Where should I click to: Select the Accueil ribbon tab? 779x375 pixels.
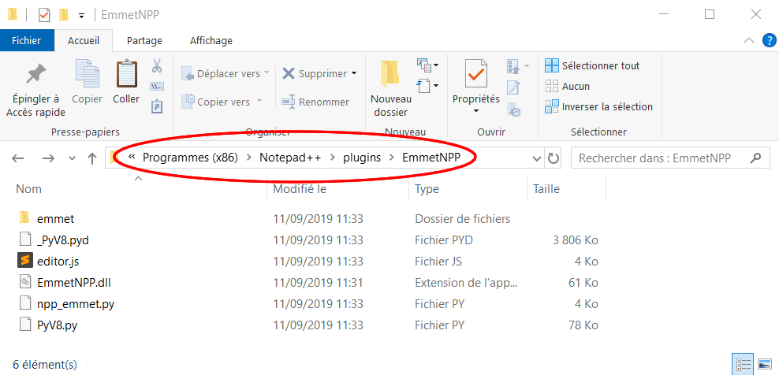(x=84, y=41)
